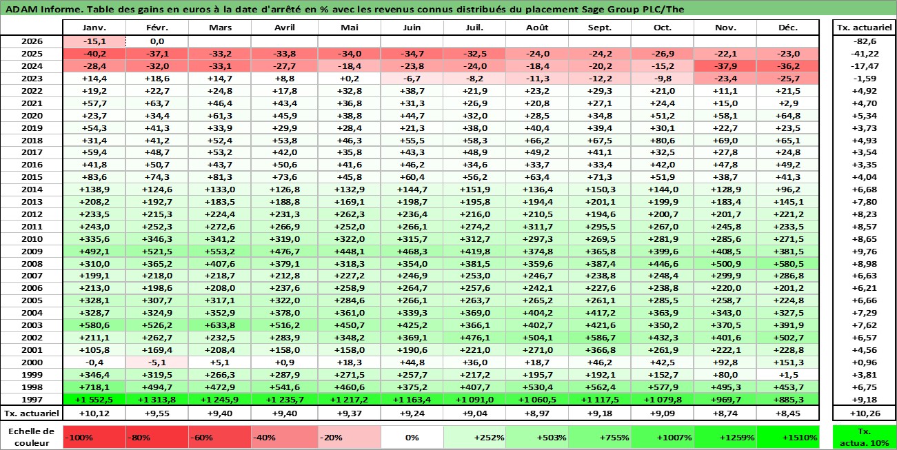Select the +311,7 cell for Août 2011
This screenshot has height=450, width=897.
(x=536, y=226)
